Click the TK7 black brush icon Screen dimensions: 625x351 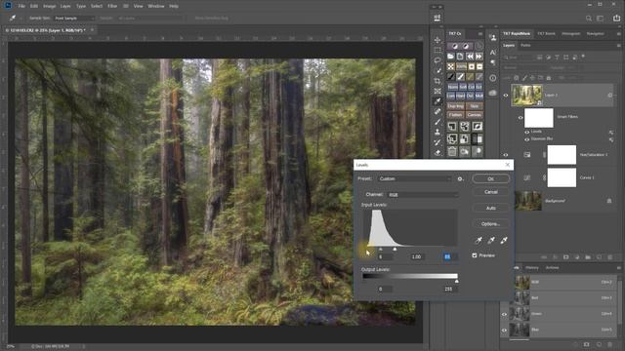pyautogui.click(x=451, y=76)
